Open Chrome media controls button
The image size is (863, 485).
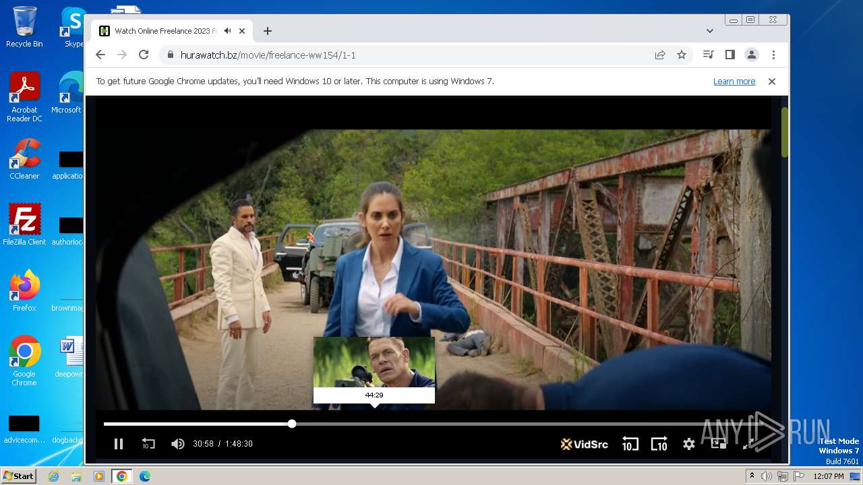708,55
